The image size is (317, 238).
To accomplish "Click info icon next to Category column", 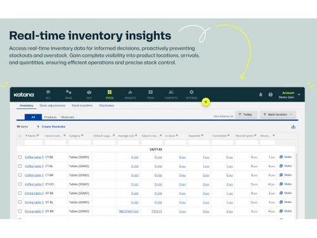I will [x=82, y=135].
